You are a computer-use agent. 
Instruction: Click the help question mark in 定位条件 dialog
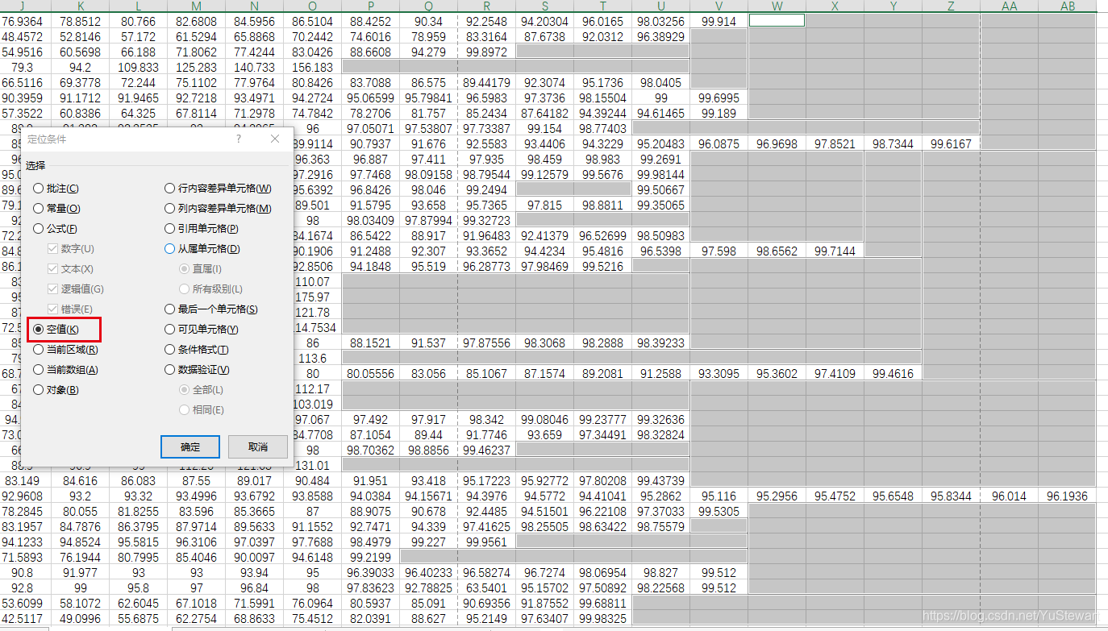(x=239, y=139)
